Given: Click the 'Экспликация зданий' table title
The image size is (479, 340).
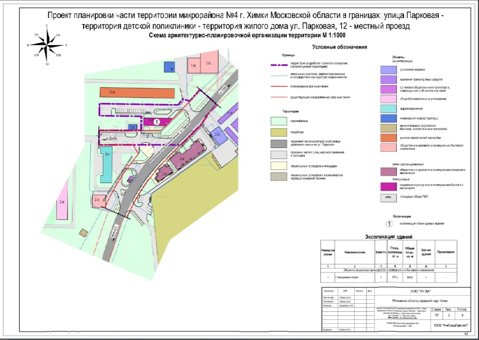Looking at the screenshot, I should 389,237.
